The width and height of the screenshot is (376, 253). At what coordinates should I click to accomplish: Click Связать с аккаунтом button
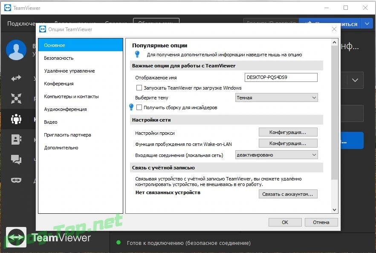coord(288,194)
